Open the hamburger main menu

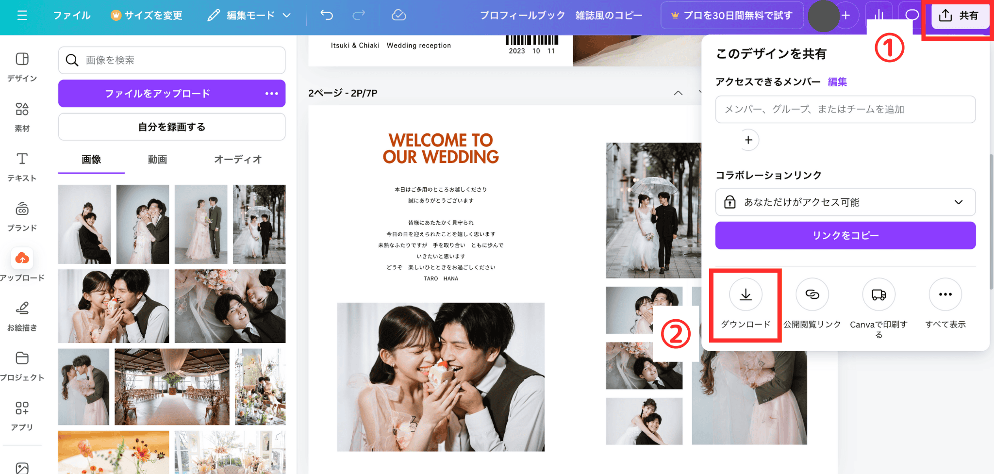[22, 16]
